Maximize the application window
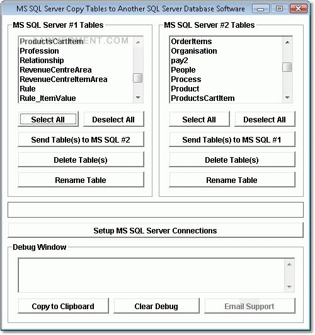The image size is (315, 335). click(x=279, y=9)
